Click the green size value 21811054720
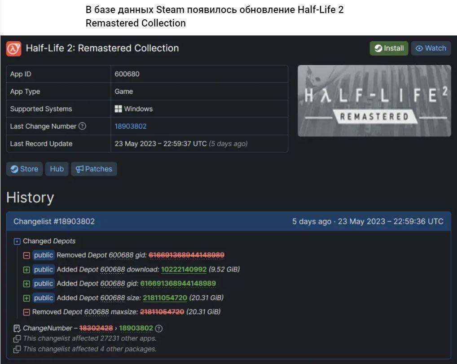457x364 pixels. click(x=165, y=298)
